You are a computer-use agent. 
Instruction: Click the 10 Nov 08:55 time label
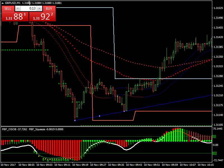click(x=27, y=165)
